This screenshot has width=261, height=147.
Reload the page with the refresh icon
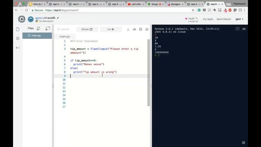tap(27, 10)
